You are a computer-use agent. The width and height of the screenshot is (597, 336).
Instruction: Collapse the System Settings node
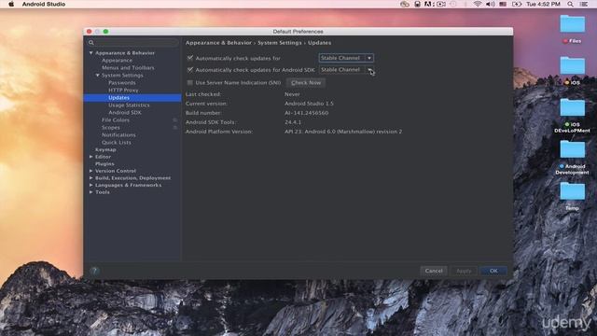coord(97,76)
